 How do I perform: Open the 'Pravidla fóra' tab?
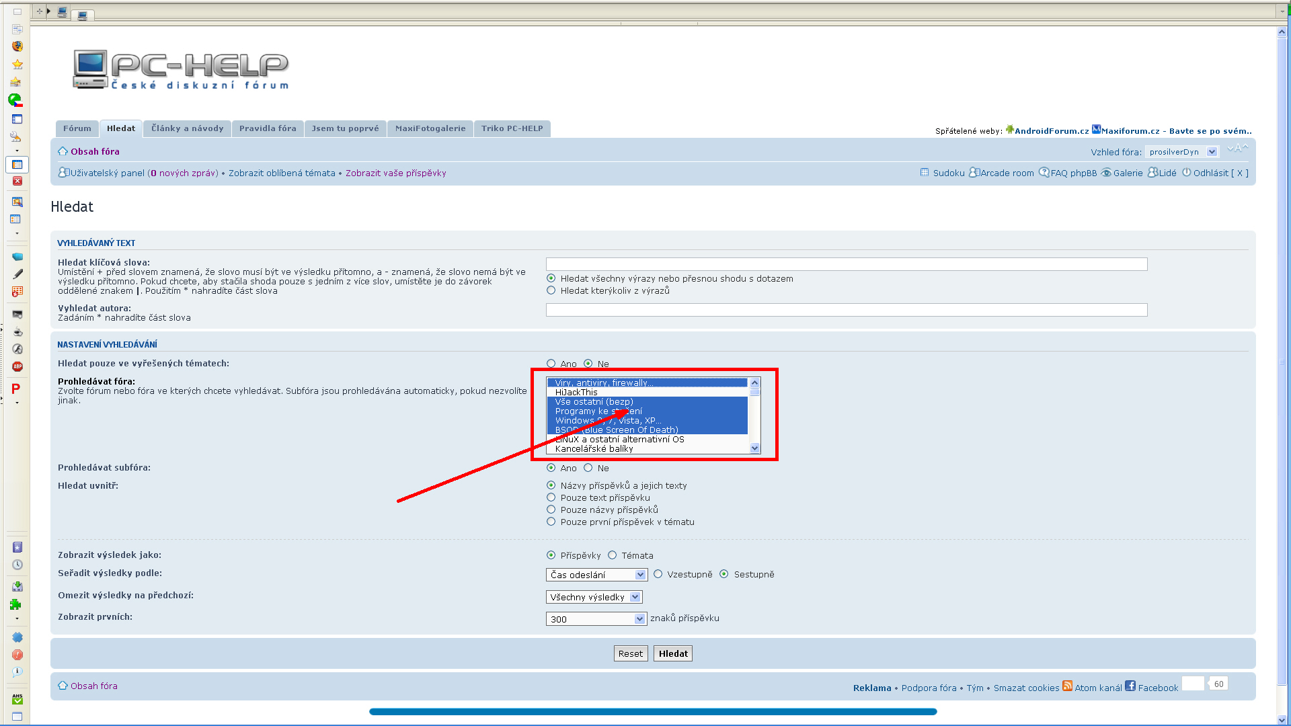tap(268, 128)
